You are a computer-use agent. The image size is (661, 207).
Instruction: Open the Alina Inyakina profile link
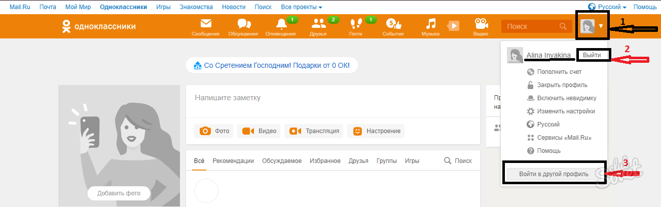549,55
